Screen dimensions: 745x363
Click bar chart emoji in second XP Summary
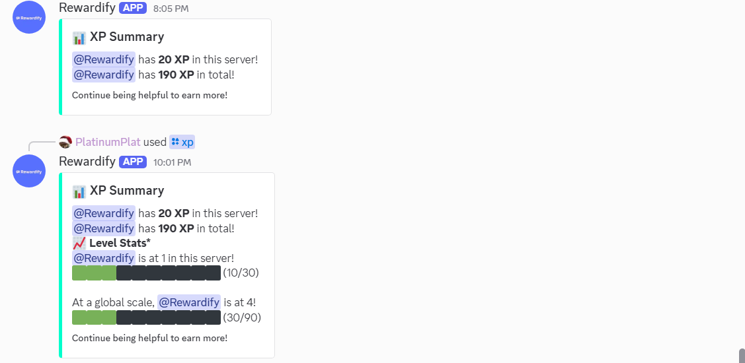pyautogui.click(x=79, y=191)
